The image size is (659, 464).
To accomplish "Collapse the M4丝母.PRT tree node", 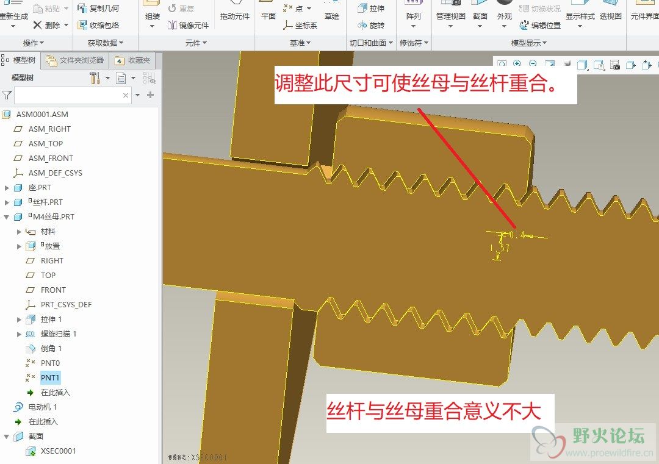I will [x=7, y=217].
